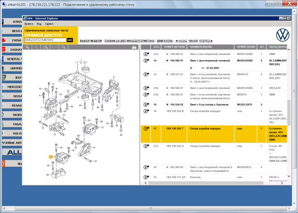Open info icon for row 16 1K0 199 555 N

146,111
